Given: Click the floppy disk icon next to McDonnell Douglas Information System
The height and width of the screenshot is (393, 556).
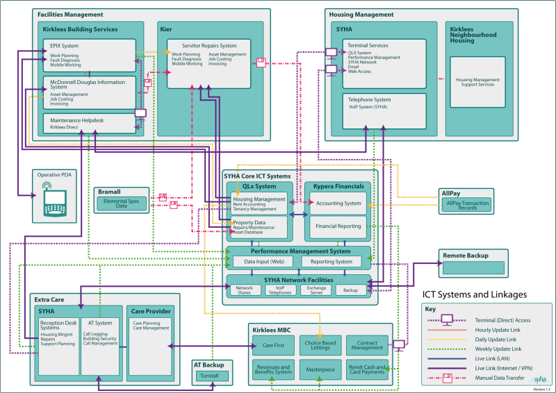Looking at the screenshot, I should pyautogui.click(x=148, y=83).
